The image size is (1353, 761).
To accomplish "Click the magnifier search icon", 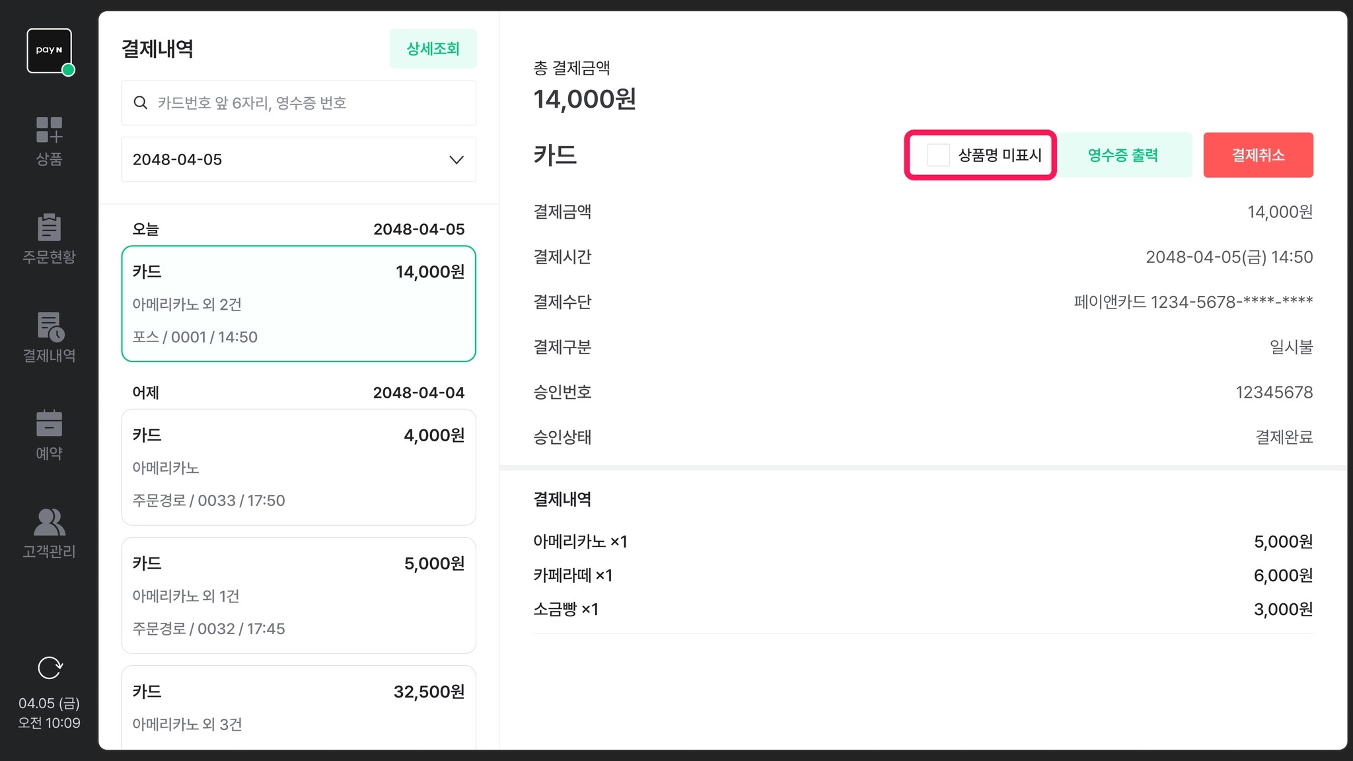I will click(141, 102).
